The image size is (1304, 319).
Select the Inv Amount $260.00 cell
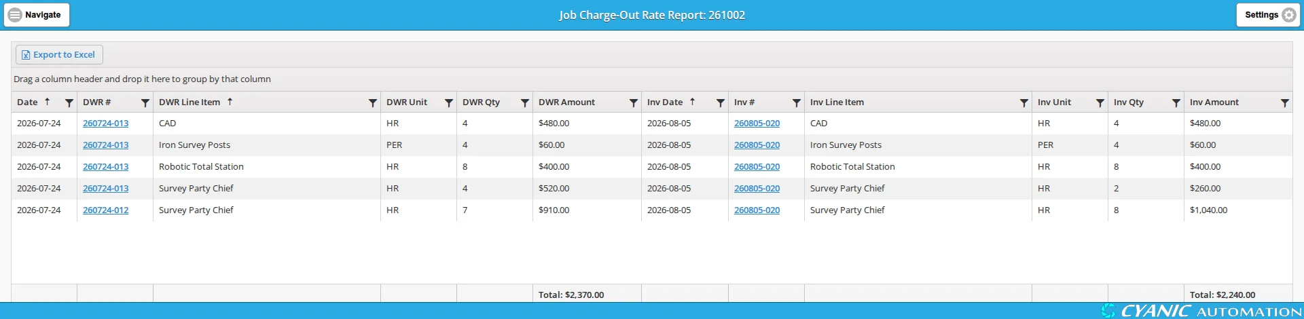click(x=1238, y=189)
